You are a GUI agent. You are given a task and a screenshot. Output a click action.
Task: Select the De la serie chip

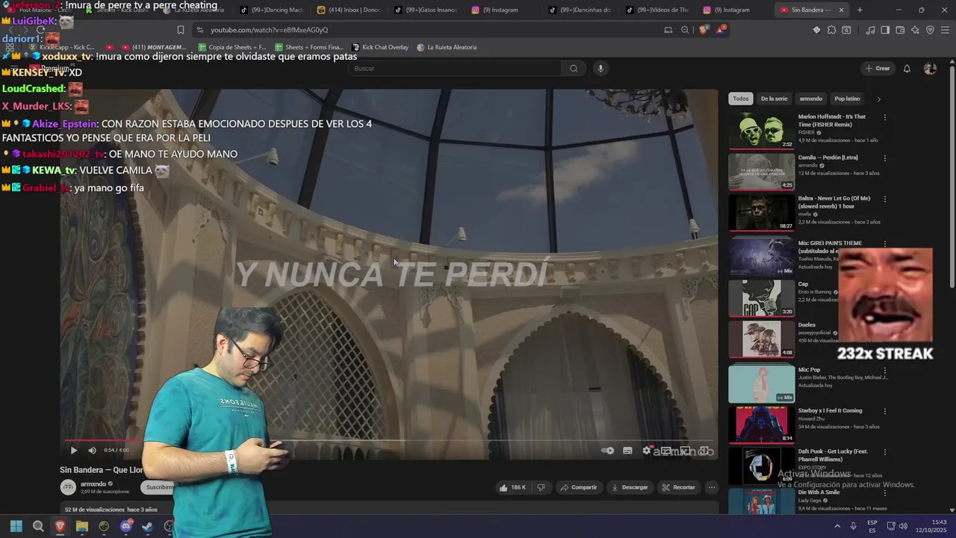(774, 99)
